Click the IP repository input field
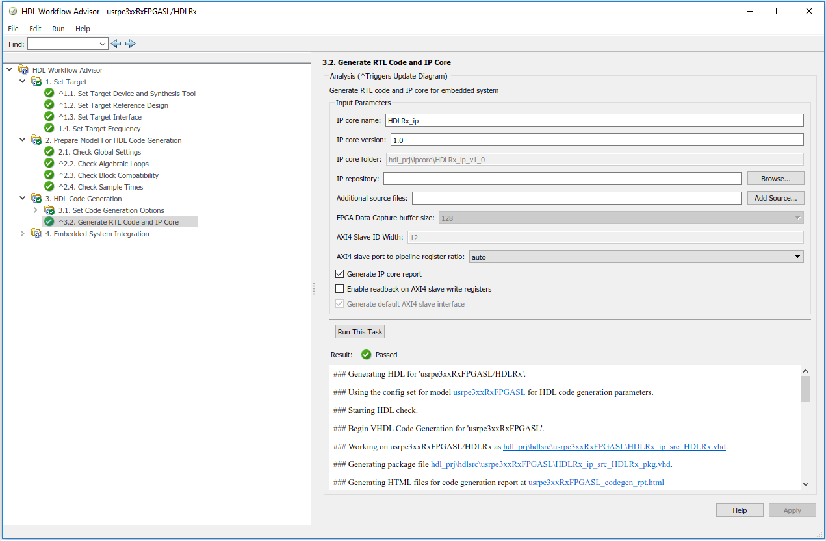Image resolution: width=826 pixels, height=541 pixels. coord(562,179)
